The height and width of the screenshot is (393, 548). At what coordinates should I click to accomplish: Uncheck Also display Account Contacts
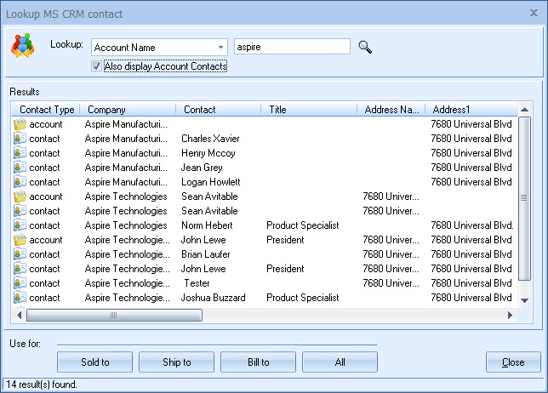96,66
